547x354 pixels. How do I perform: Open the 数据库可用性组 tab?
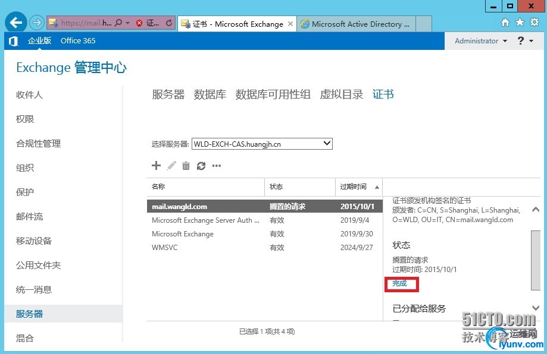(273, 94)
